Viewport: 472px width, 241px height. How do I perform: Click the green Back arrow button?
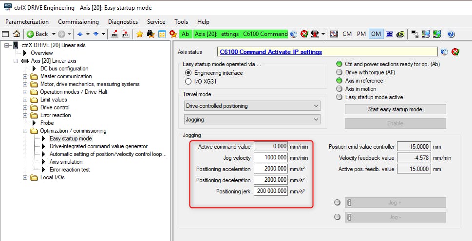click(30, 34)
